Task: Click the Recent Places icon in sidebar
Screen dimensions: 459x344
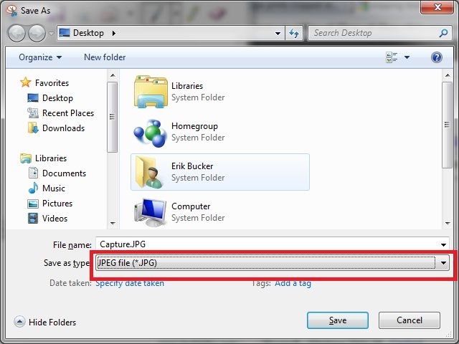Action: (33, 113)
